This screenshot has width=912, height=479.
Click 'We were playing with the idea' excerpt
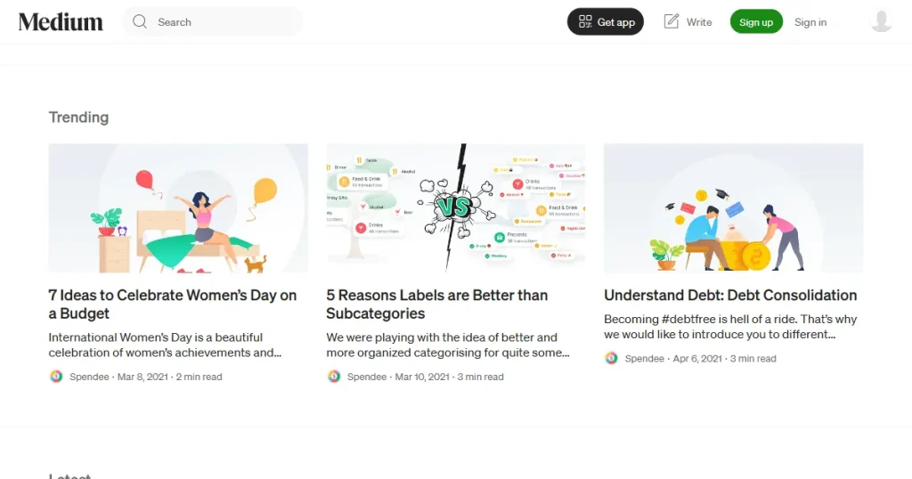[x=448, y=345]
